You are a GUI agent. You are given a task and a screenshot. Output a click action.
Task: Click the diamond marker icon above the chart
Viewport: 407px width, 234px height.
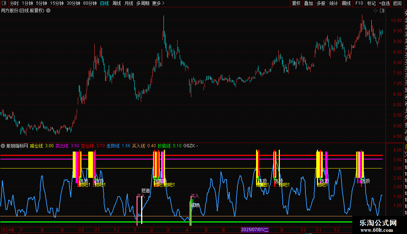click(x=375, y=11)
